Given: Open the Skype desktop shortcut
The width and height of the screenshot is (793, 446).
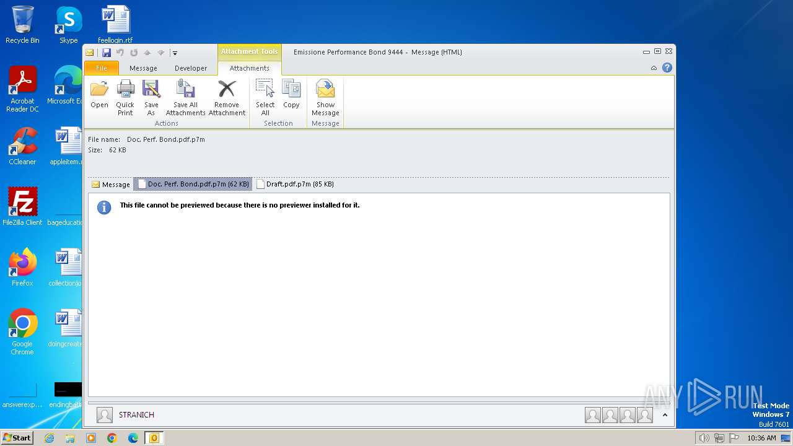Looking at the screenshot, I should [x=68, y=25].
